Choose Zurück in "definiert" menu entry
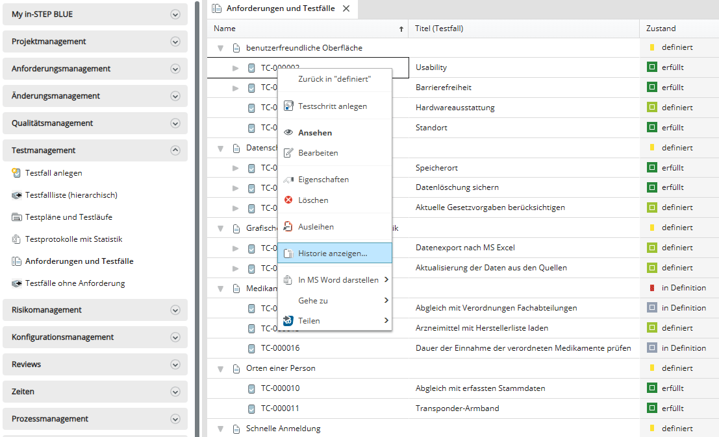 [334, 79]
